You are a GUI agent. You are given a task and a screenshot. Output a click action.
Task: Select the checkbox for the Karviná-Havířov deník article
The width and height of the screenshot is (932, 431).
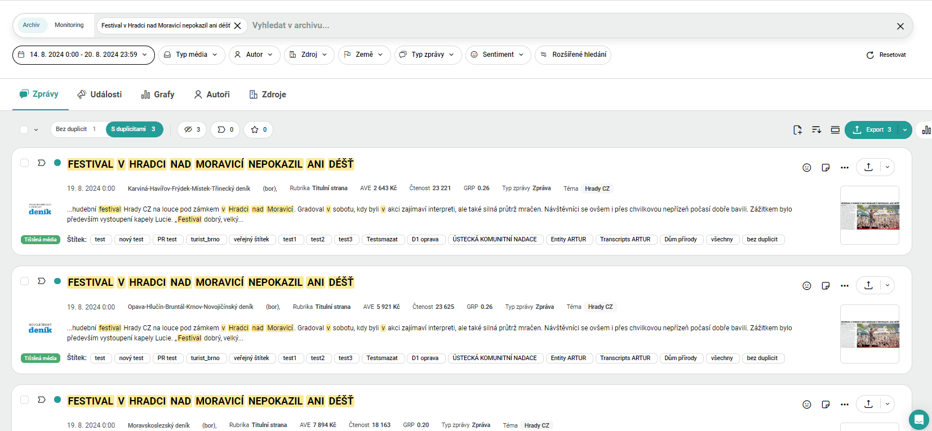tap(25, 163)
